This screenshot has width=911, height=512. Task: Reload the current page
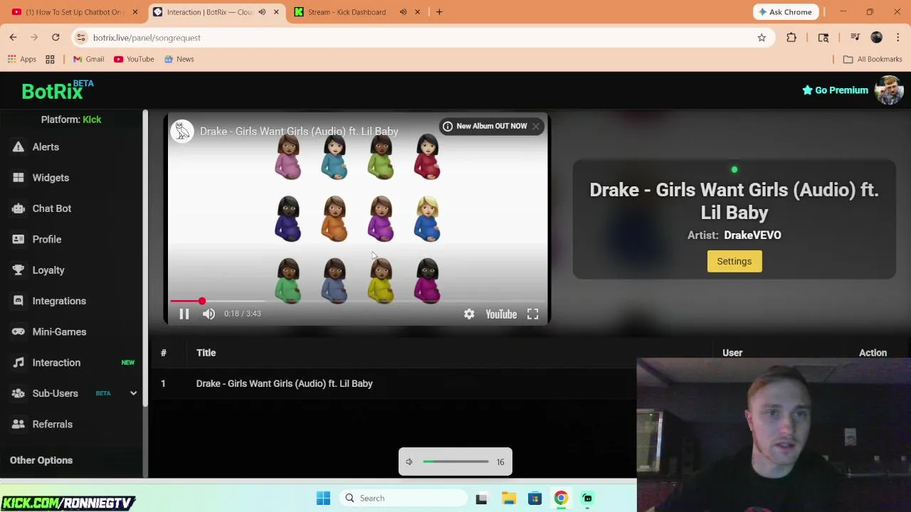pos(56,38)
